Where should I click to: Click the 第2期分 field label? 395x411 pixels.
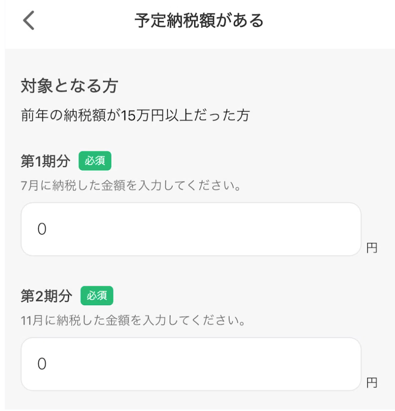point(46,296)
